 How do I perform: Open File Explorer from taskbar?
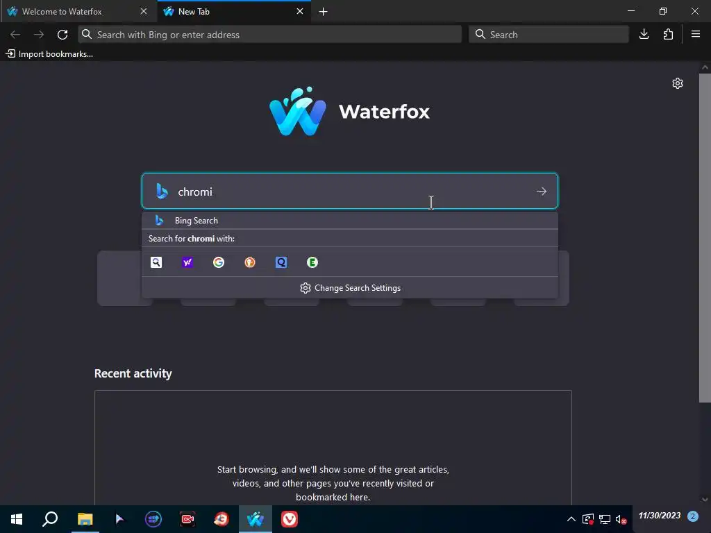click(85, 519)
